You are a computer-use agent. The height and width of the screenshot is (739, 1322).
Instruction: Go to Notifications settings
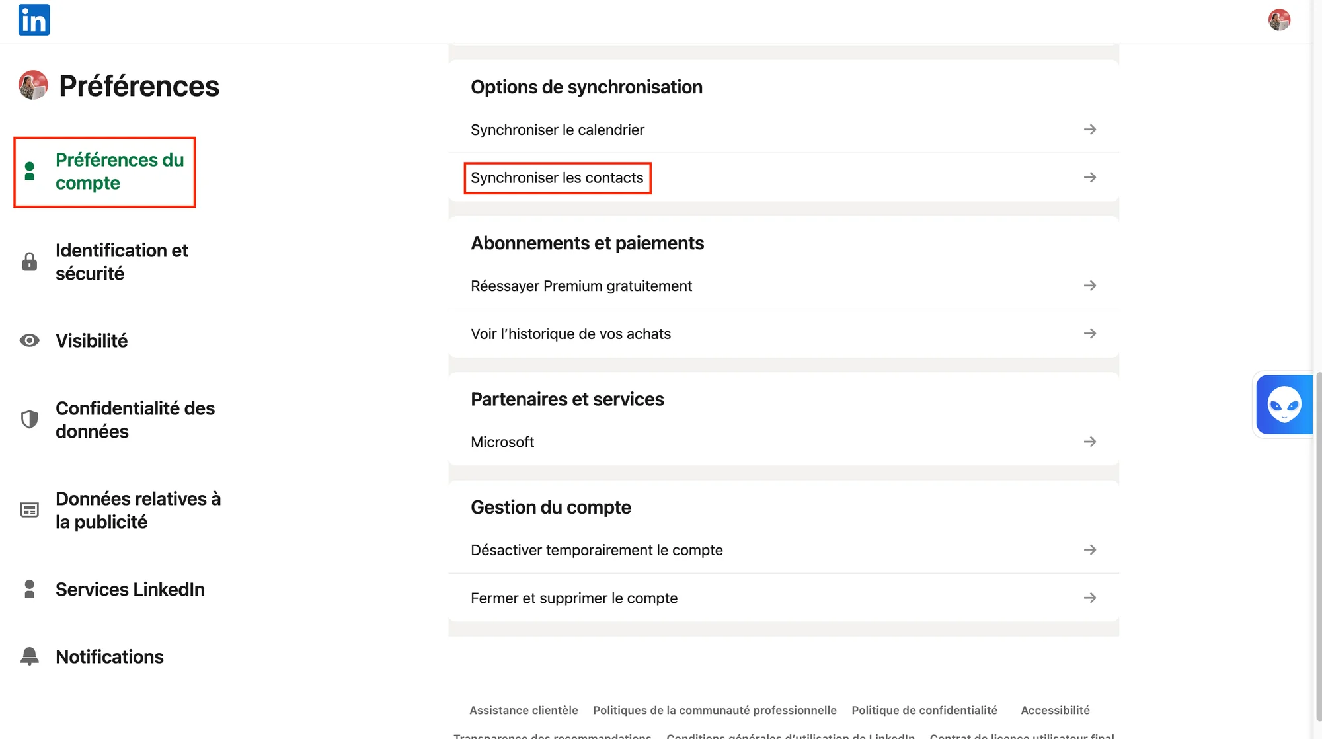point(110,656)
